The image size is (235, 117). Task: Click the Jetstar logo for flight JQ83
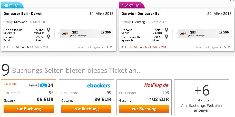183,33
